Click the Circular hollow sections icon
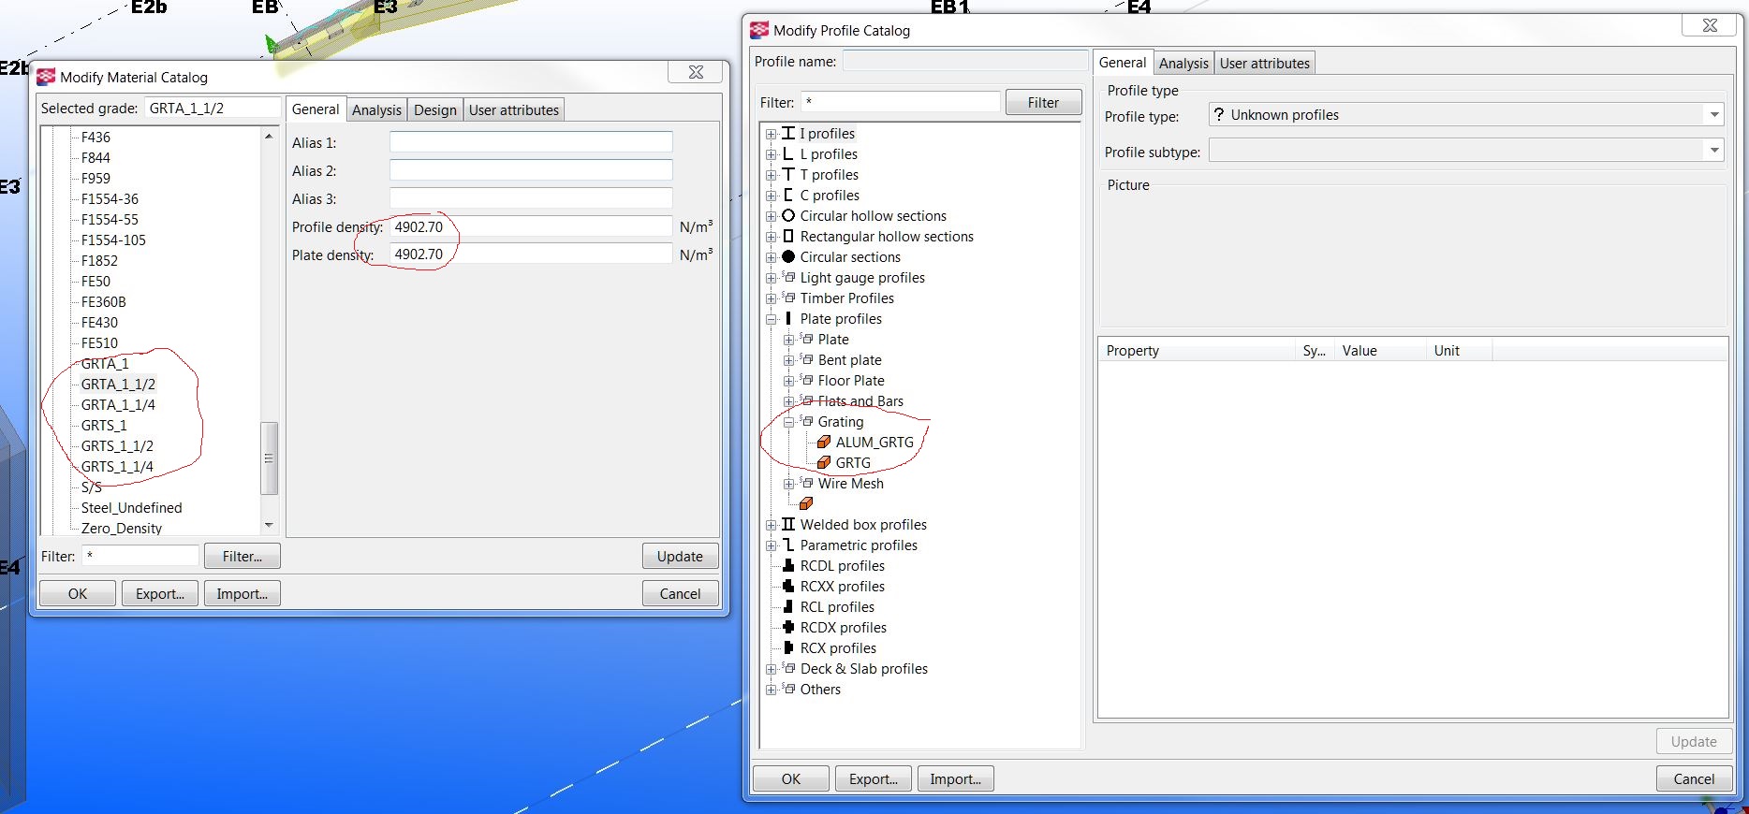1749x814 pixels. pyautogui.click(x=788, y=216)
